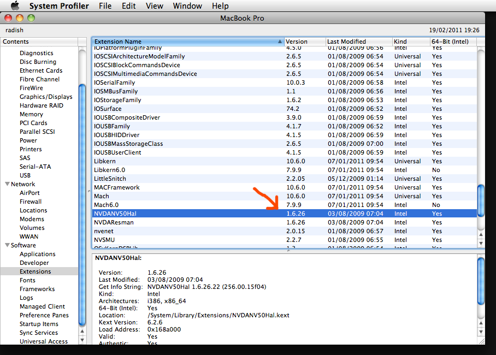Select the IOSurface extension row
The width and height of the screenshot is (496, 355).
[285, 109]
